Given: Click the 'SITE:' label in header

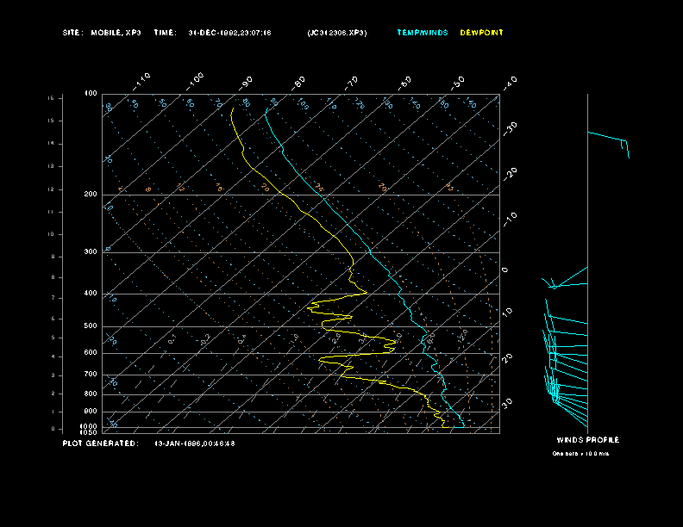Looking at the screenshot, I should point(72,33).
